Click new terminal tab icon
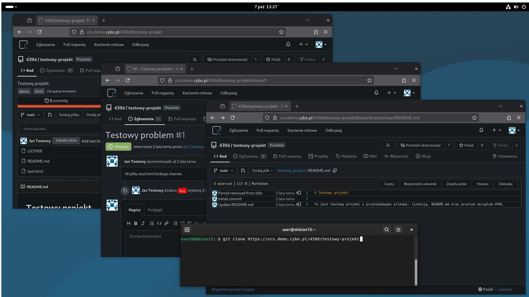529x297 pixels. [x=187, y=230]
